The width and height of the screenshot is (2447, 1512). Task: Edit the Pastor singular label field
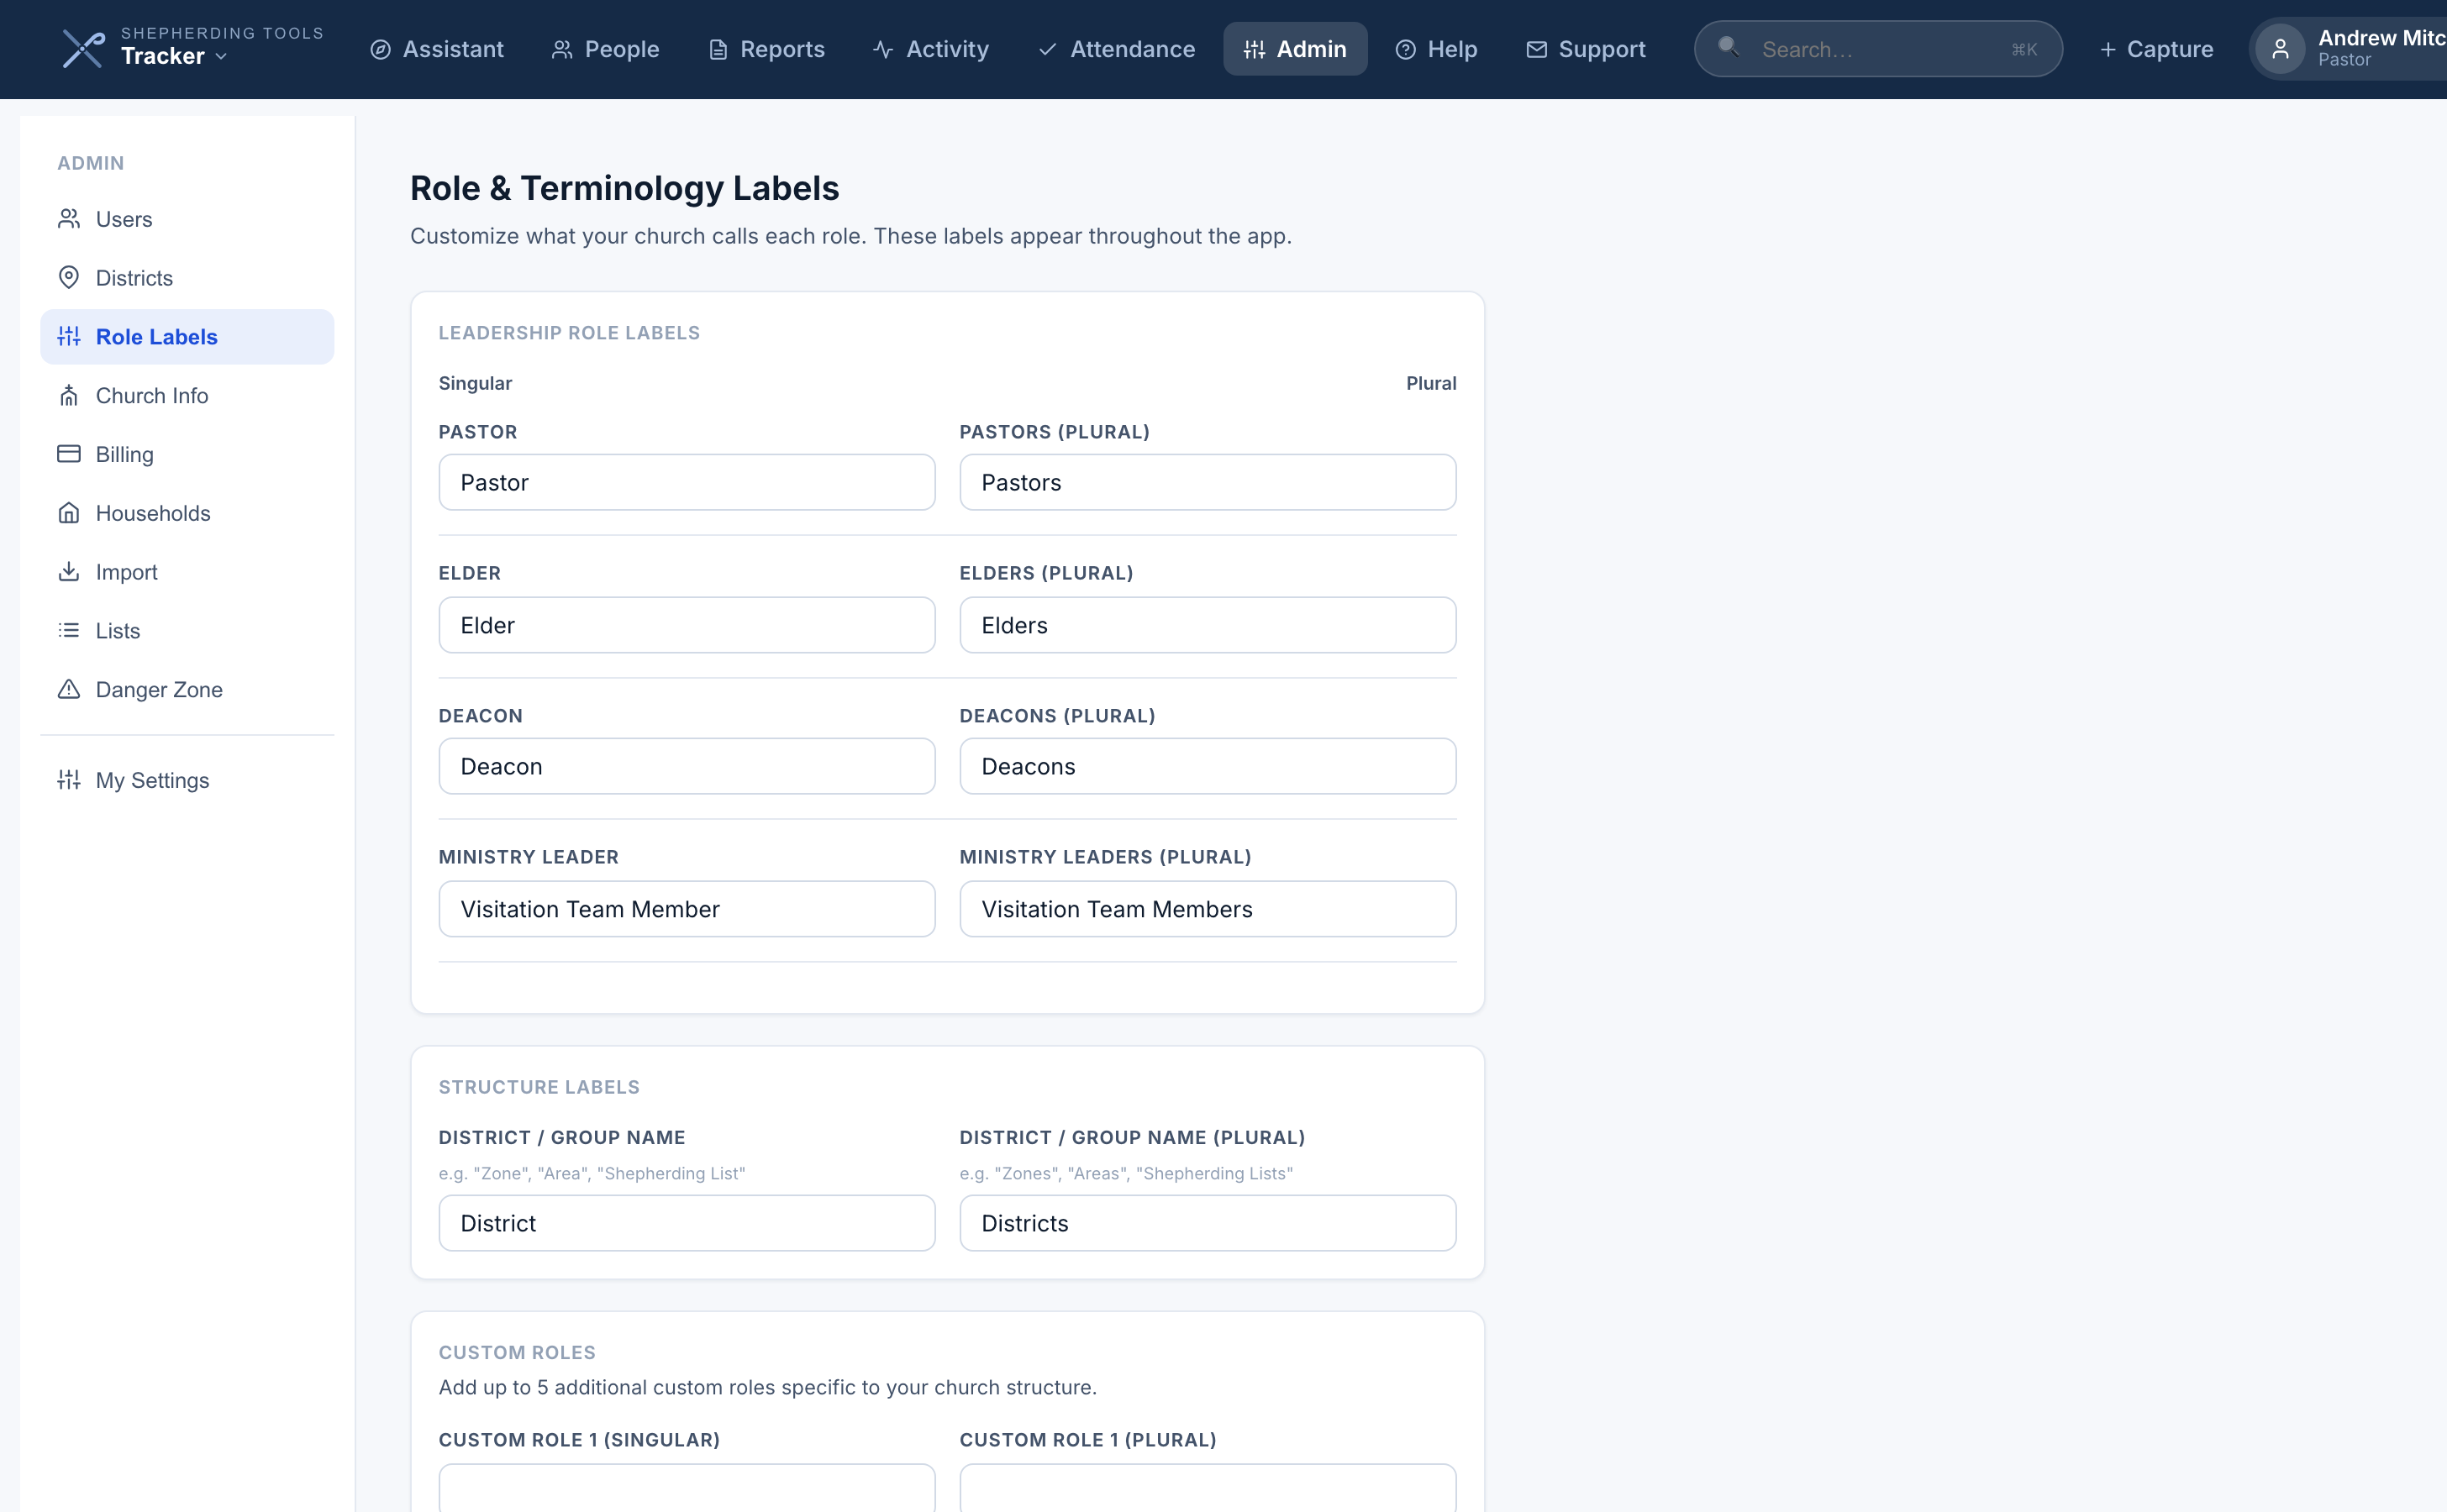687,482
